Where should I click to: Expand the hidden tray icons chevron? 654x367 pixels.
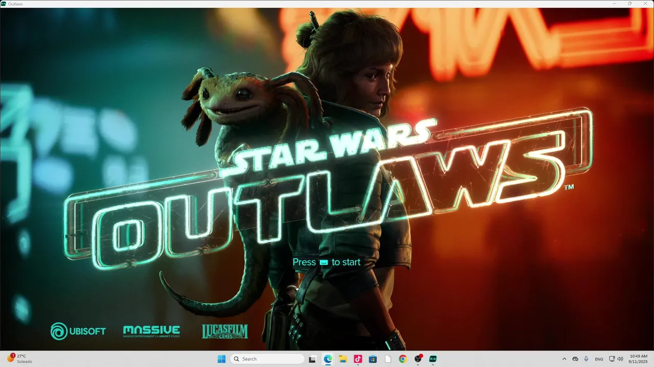coord(564,359)
